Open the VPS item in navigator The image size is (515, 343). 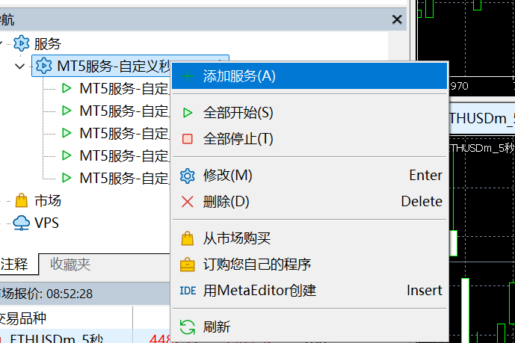point(46,223)
